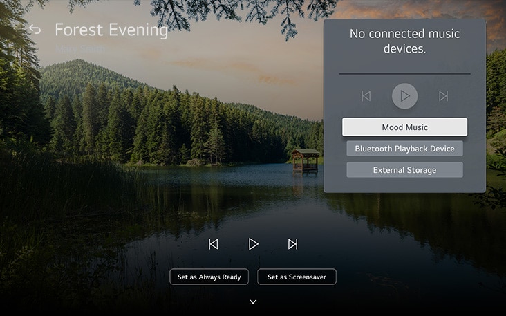The height and width of the screenshot is (316, 506).
Task: Choose Bluetooth Playback Device
Action: tap(404, 149)
